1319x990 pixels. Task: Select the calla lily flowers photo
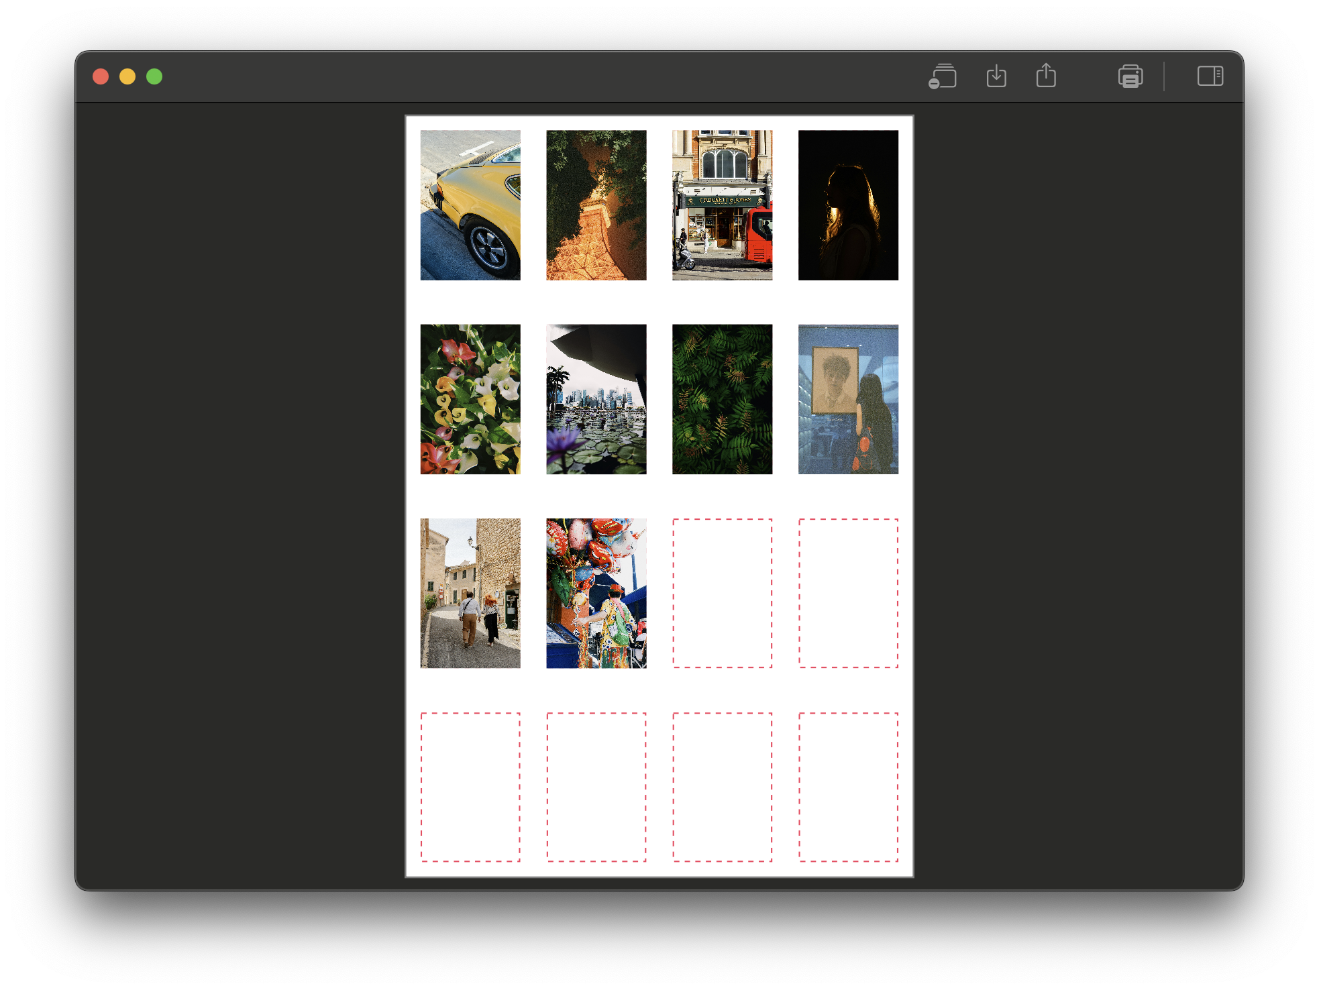(x=470, y=399)
